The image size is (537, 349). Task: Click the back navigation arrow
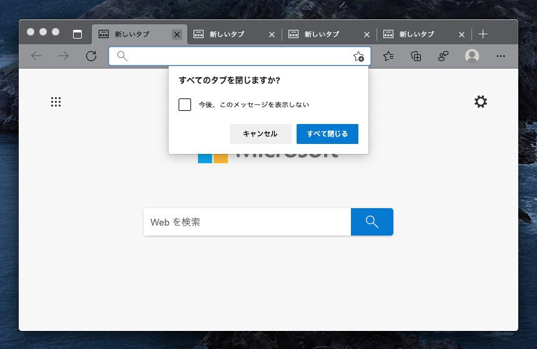36,56
